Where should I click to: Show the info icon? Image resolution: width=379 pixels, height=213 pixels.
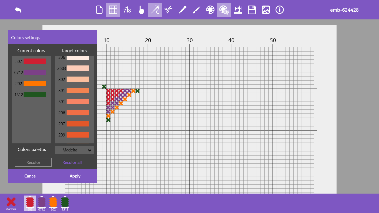coord(279,10)
